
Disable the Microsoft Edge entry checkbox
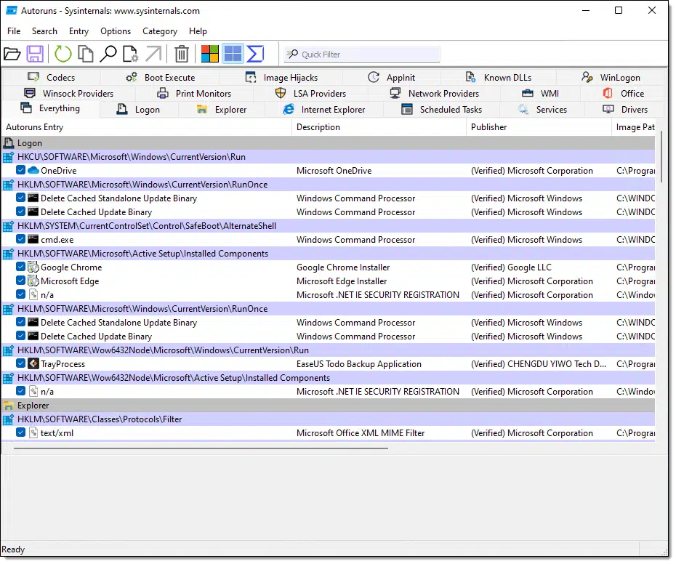(x=20, y=281)
